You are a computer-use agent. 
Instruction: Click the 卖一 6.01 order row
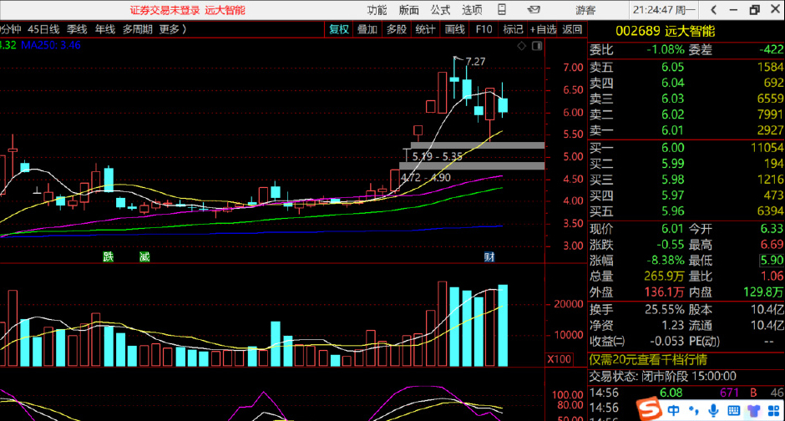[x=686, y=130]
